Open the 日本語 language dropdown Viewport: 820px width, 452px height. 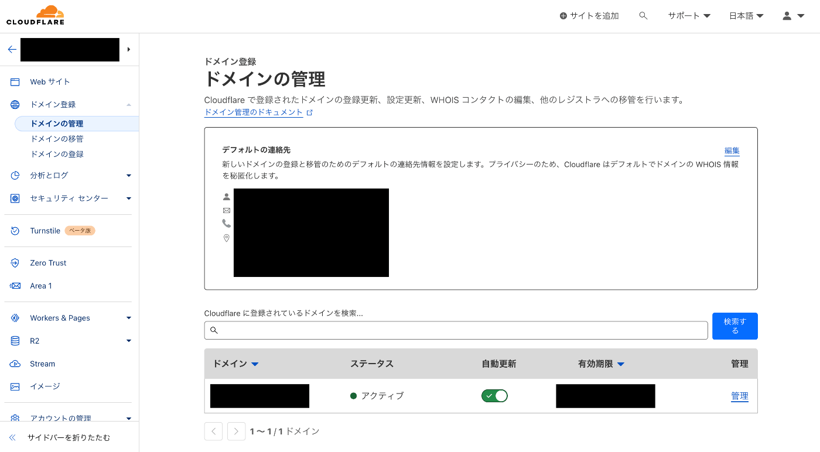[746, 16]
